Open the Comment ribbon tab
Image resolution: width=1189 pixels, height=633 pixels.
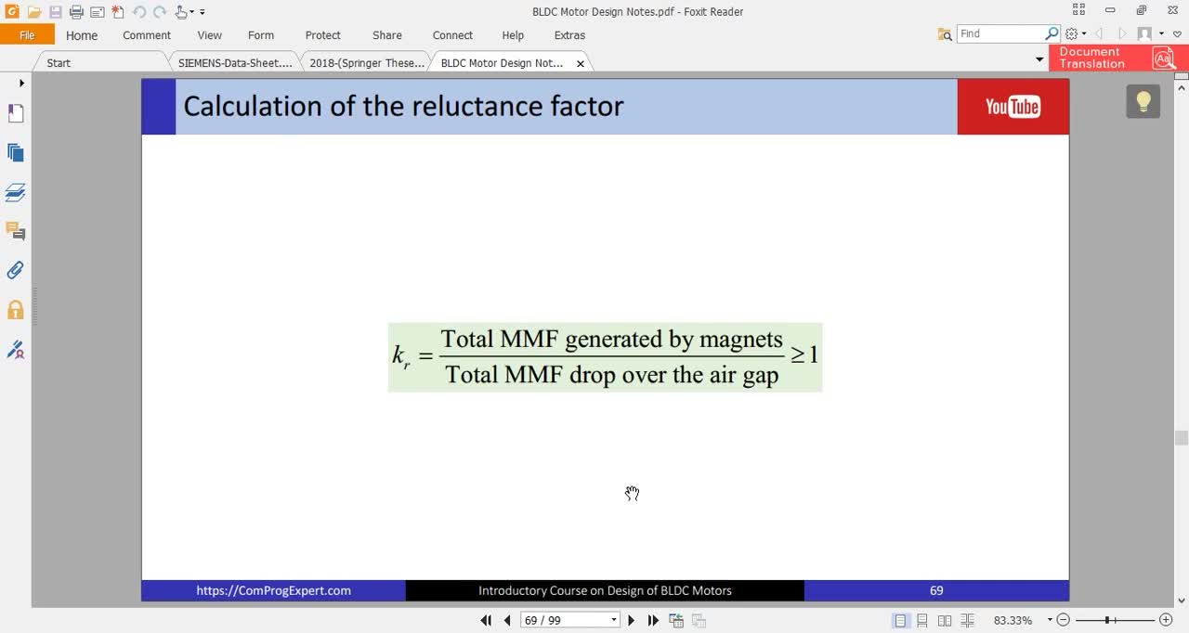pos(147,35)
